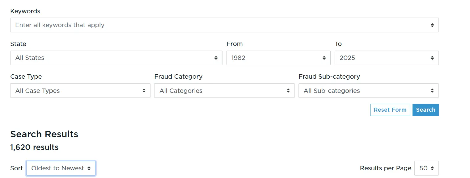Click the arrow icon in All Case Types
This screenshot has width=470, height=178.
click(144, 91)
